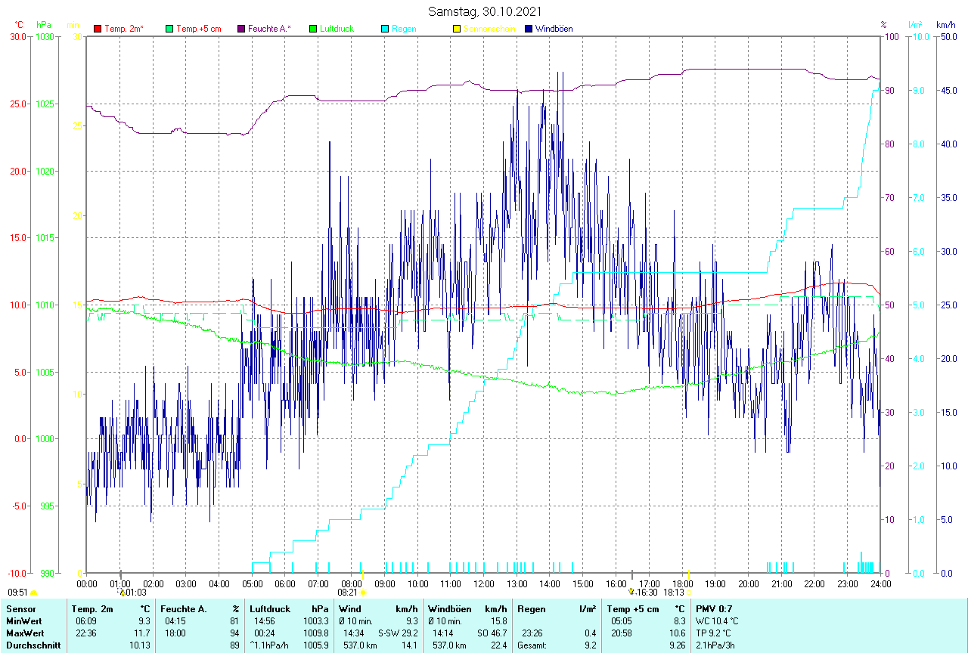This screenshot has height=653, width=968.
Task: Click the '06:00' time axis label
Action: coord(285,584)
